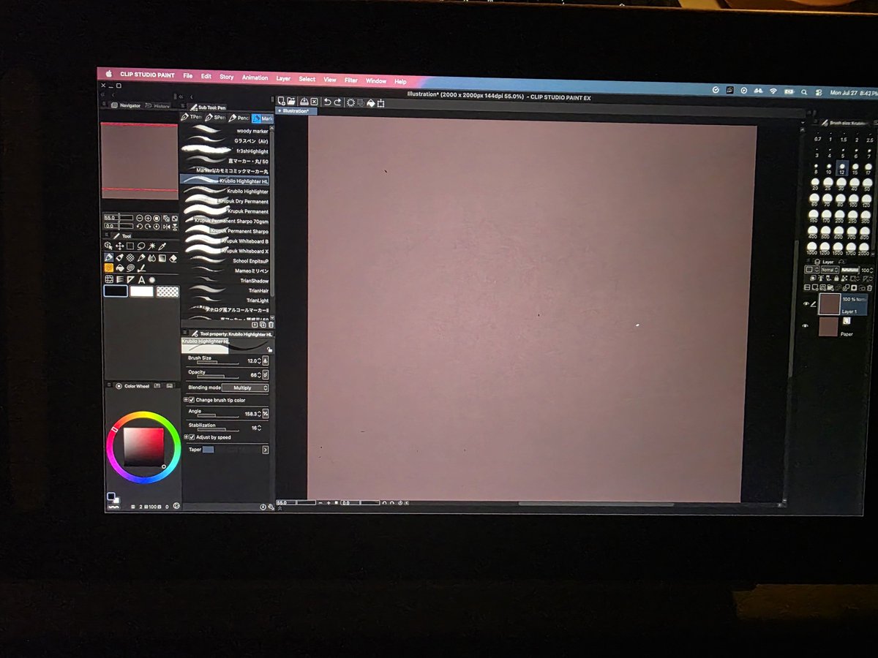Toggle Change brush tip color checkbox
Viewport: 878px width, 658px height.
(x=192, y=400)
